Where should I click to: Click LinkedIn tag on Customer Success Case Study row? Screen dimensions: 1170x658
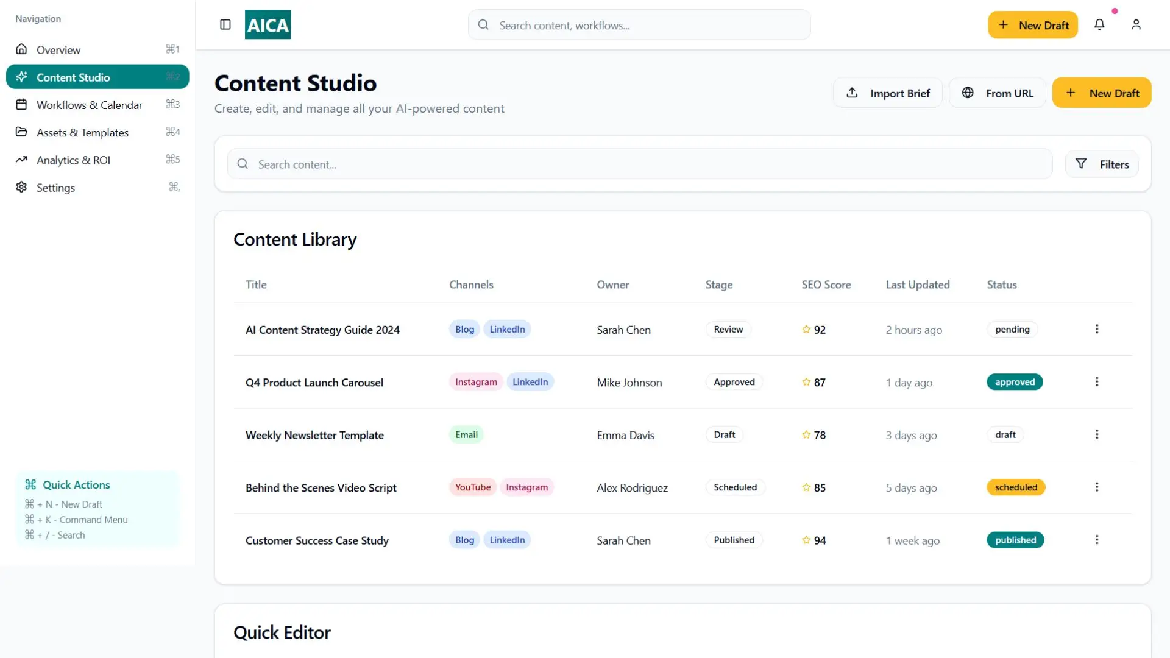pyautogui.click(x=507, y=540)
